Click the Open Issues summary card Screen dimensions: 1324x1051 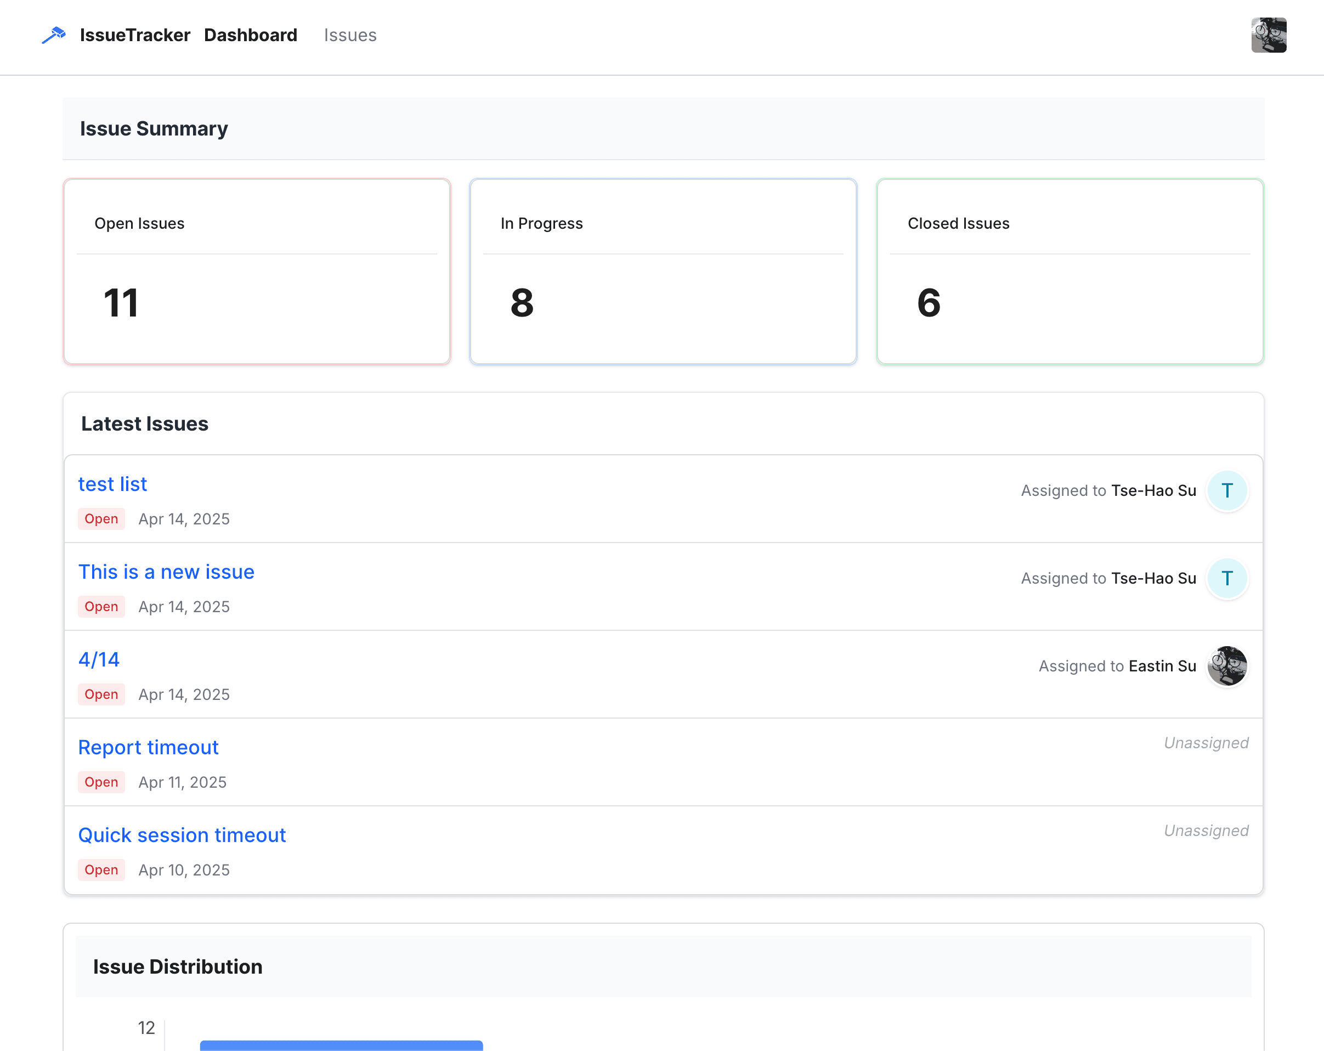tap(258, 272)
